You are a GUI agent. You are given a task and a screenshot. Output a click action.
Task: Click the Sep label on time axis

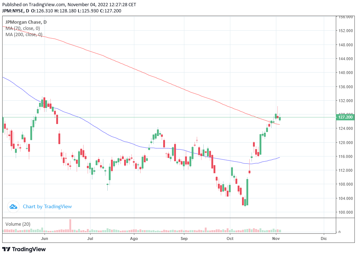coord(184,238)
